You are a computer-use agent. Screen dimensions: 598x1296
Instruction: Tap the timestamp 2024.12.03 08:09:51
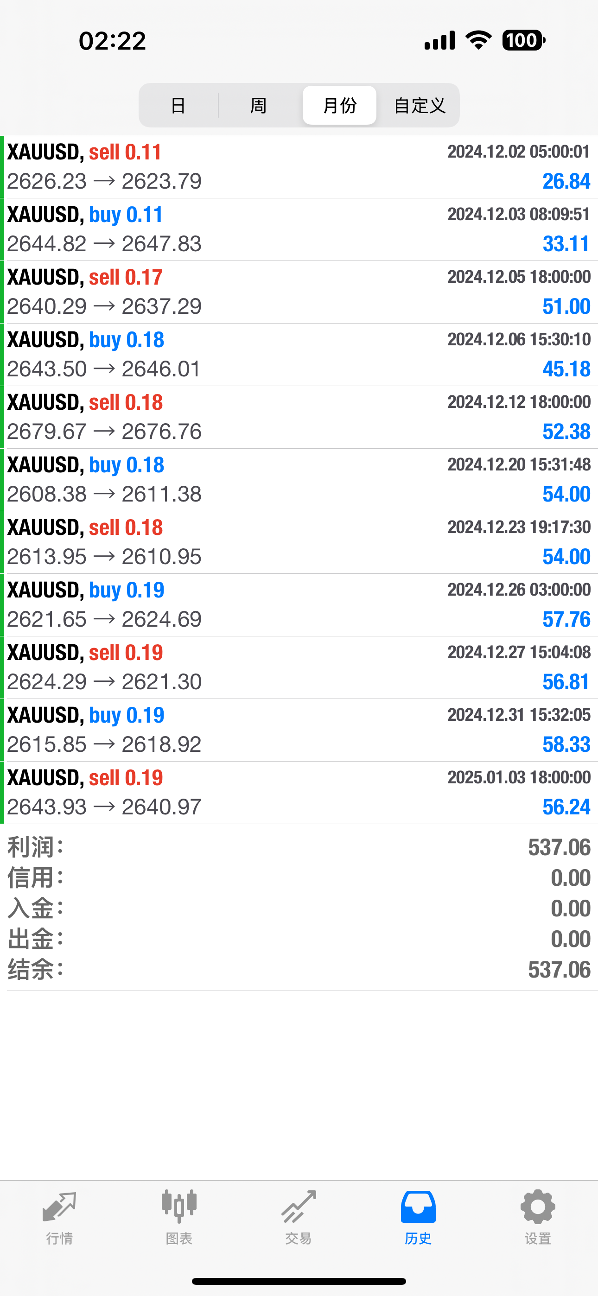(519, 214)
